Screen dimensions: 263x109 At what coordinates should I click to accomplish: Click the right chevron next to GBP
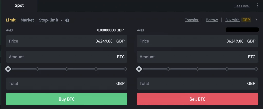[256, 20]
